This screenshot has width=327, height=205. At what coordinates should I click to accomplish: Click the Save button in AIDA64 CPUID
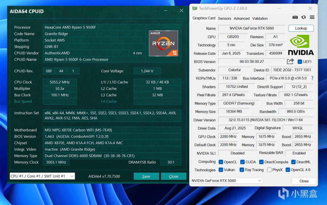coord(146,176)
